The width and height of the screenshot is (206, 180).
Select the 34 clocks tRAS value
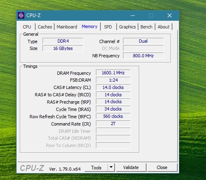pyautogui.click(x=113, y=109)
